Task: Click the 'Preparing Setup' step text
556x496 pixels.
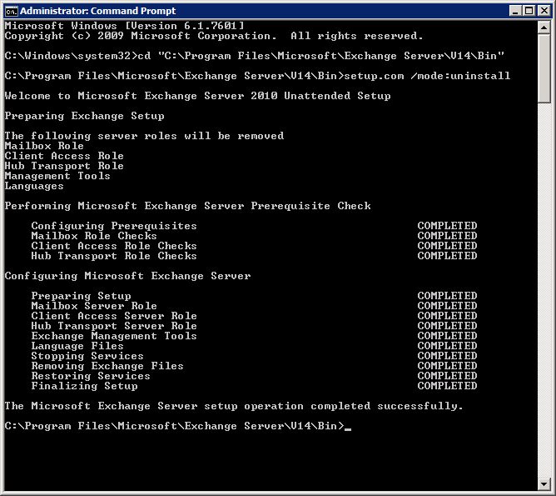Action: 82,296
